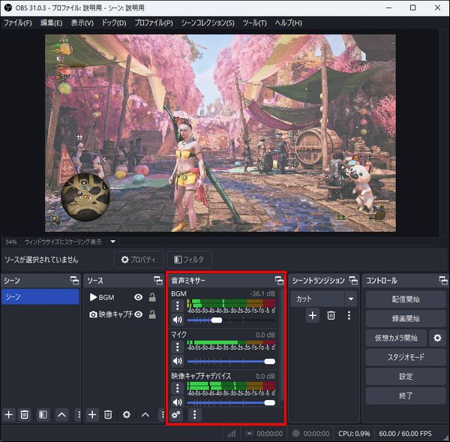Click the 60.00 / 60.00 FPS status text
The image size is (450, 442).
click(x=405, y=434)
